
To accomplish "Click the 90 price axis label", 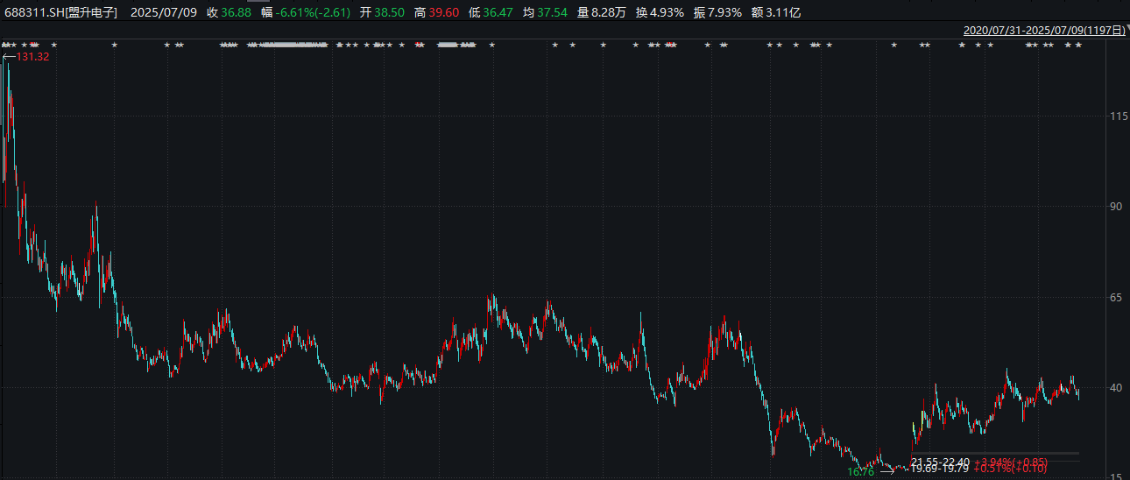I will click(1117, 207).
